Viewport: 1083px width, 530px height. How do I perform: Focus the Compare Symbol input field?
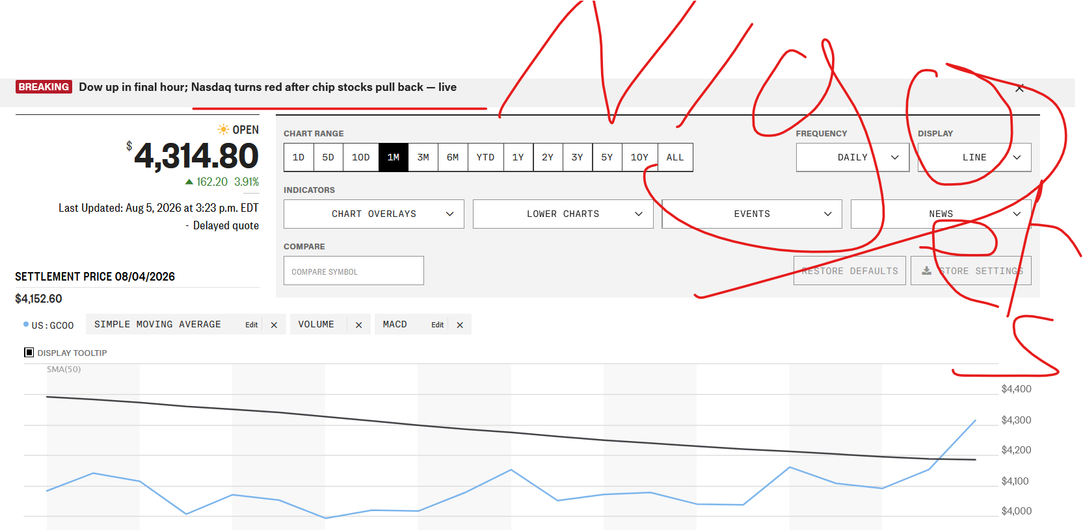(x=354, y=271)
